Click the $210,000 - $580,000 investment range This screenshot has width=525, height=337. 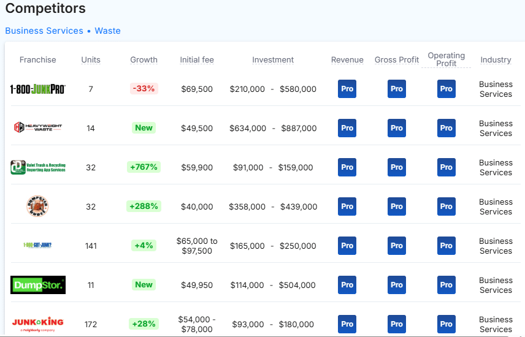pos(273,89)
